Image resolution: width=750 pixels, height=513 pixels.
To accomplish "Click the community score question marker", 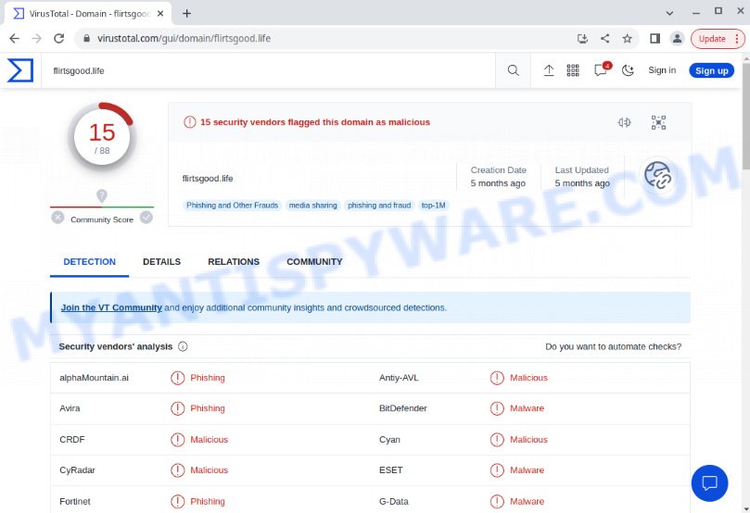I will click(x=102, y=195).
